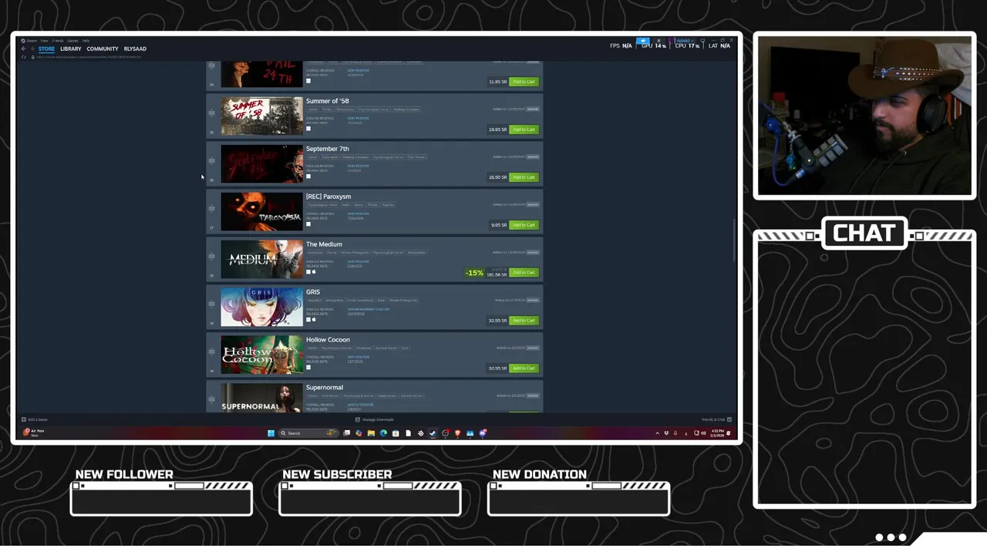
Task: Click Add a Game in Steam footer
Action: click(35, 419)
